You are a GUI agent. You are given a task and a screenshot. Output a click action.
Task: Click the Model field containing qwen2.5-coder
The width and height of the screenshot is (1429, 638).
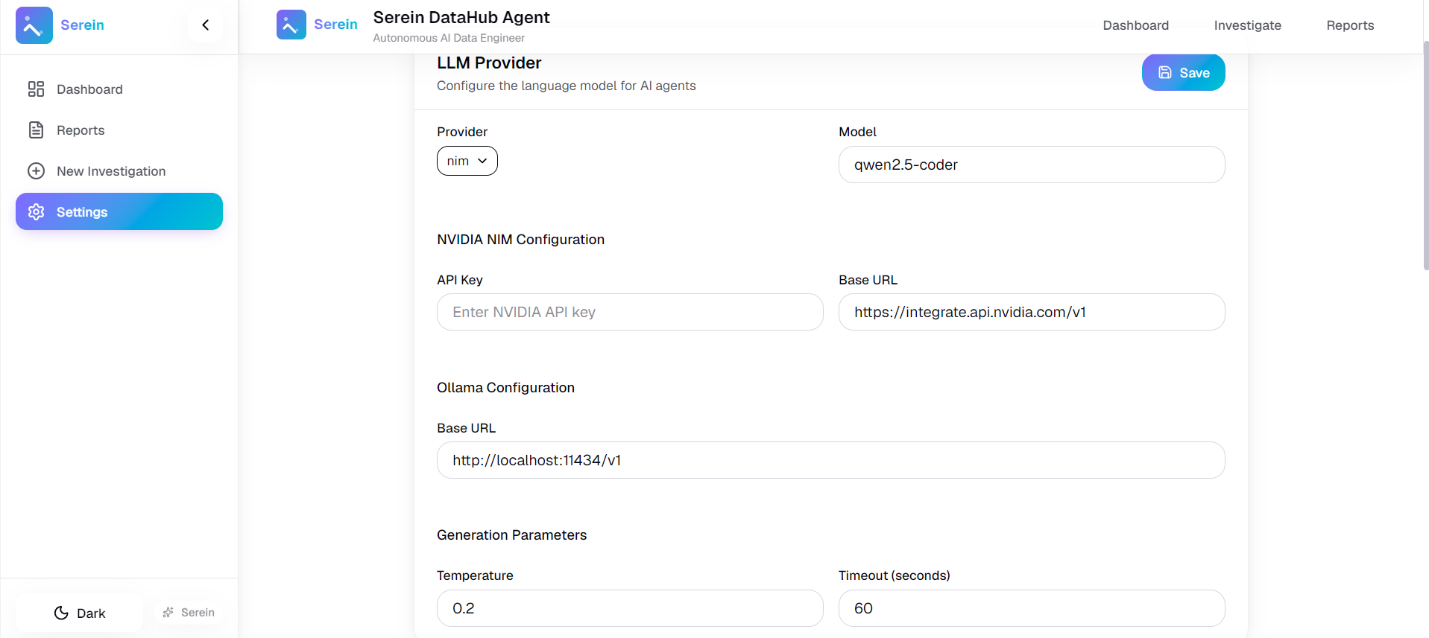click(x=1032, y=165)
